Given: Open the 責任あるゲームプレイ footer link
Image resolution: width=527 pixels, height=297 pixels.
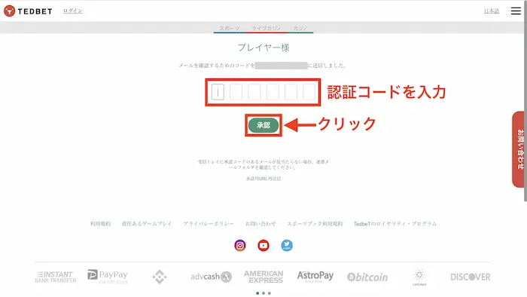Looking at the screenshot, I should coord(147,224).
